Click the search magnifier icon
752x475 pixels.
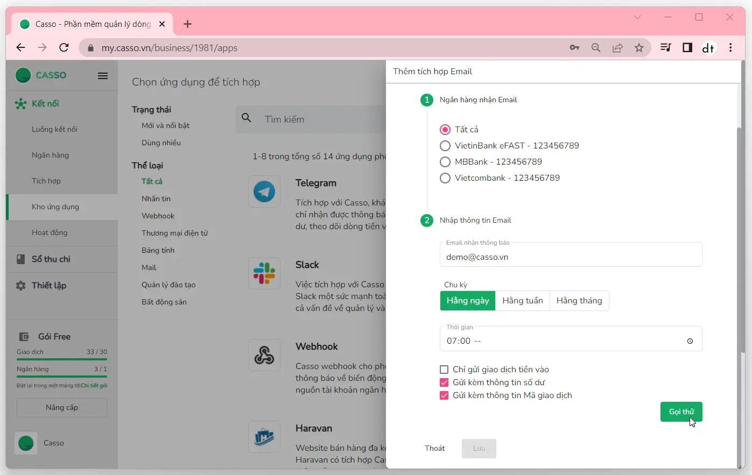pos(247,118)
